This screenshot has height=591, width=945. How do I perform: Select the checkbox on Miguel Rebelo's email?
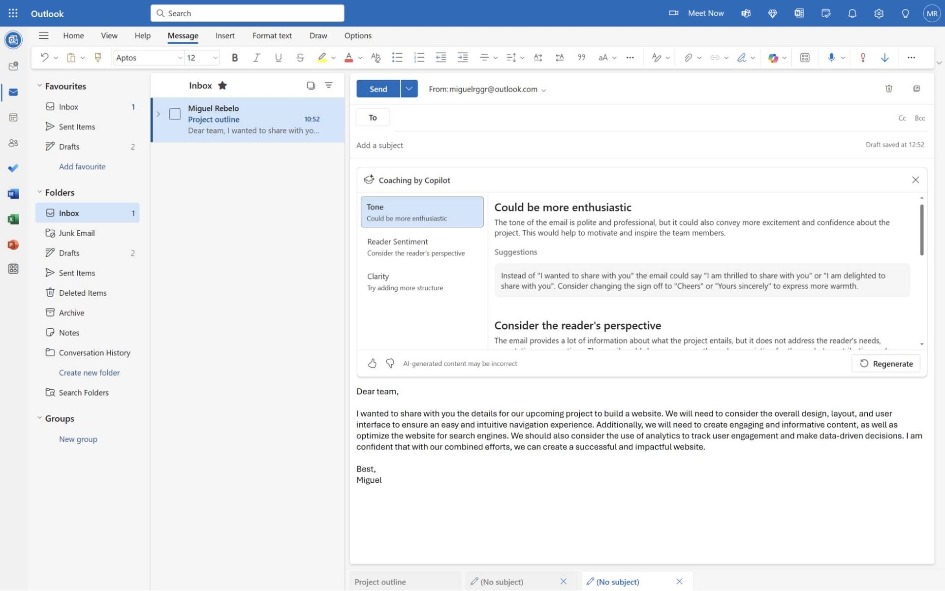tap(175, 114)
